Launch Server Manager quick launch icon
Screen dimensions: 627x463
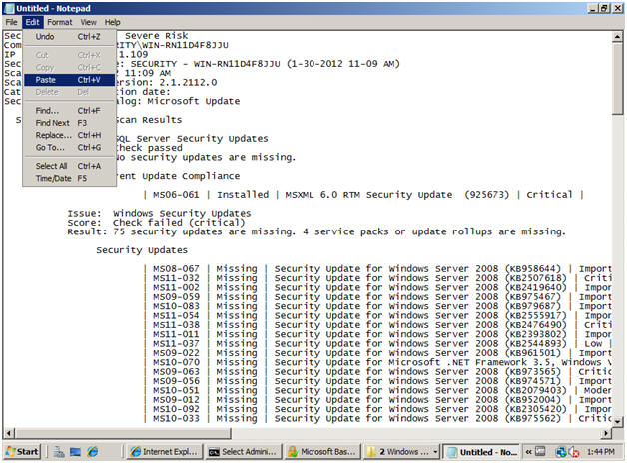[59, 452]
